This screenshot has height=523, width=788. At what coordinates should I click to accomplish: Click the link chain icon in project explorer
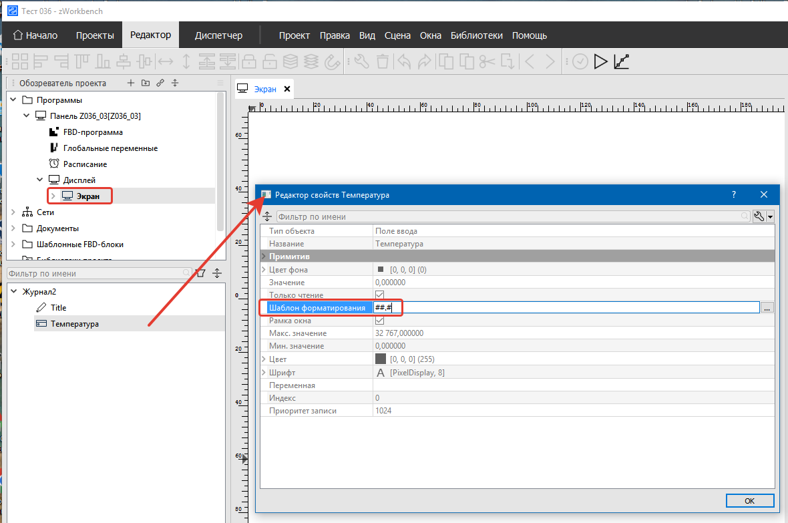click(x=160, y=83)
